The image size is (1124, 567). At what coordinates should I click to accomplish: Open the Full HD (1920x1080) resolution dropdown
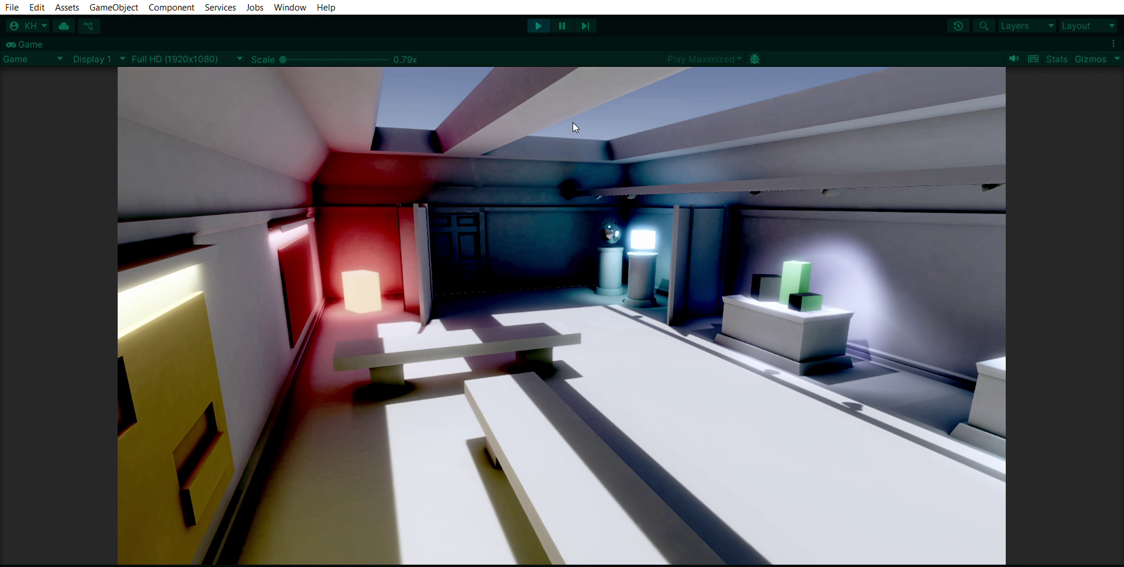(x=187, y=59)
